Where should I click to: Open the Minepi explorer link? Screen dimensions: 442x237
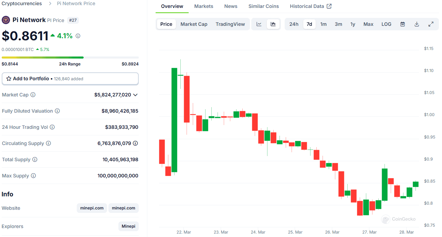pos(128,226)
